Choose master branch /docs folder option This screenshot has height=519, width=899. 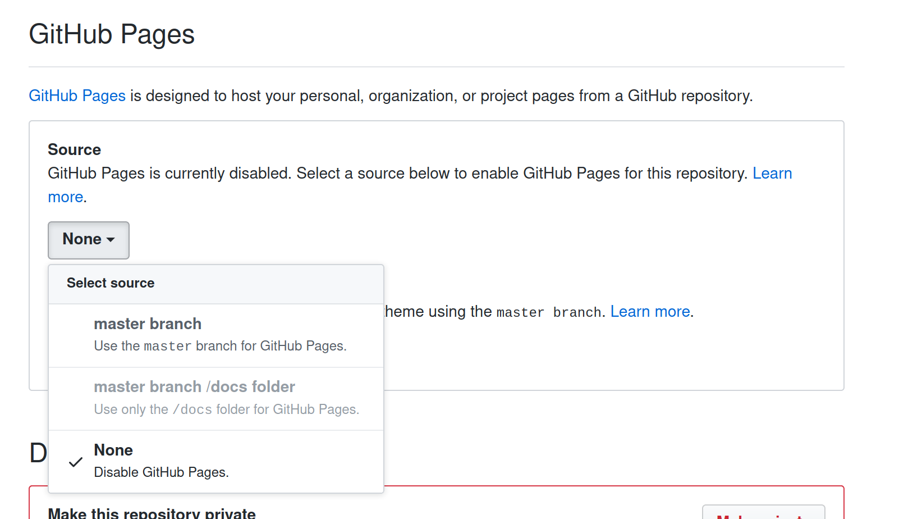(216, 399)
